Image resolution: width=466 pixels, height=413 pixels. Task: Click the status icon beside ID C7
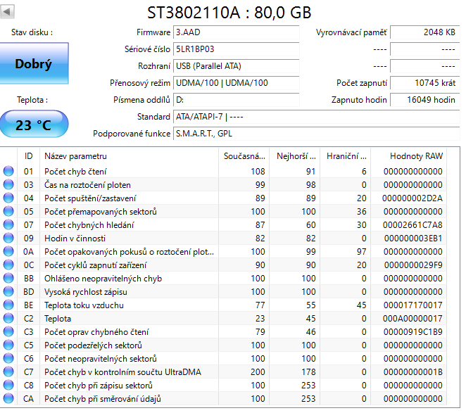(x=8, y=372)
